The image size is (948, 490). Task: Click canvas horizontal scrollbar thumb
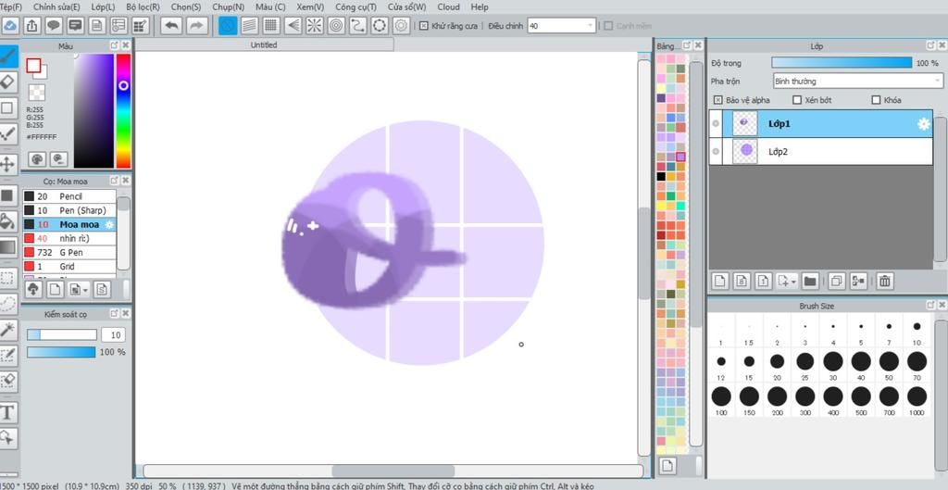tap(393, 471)
